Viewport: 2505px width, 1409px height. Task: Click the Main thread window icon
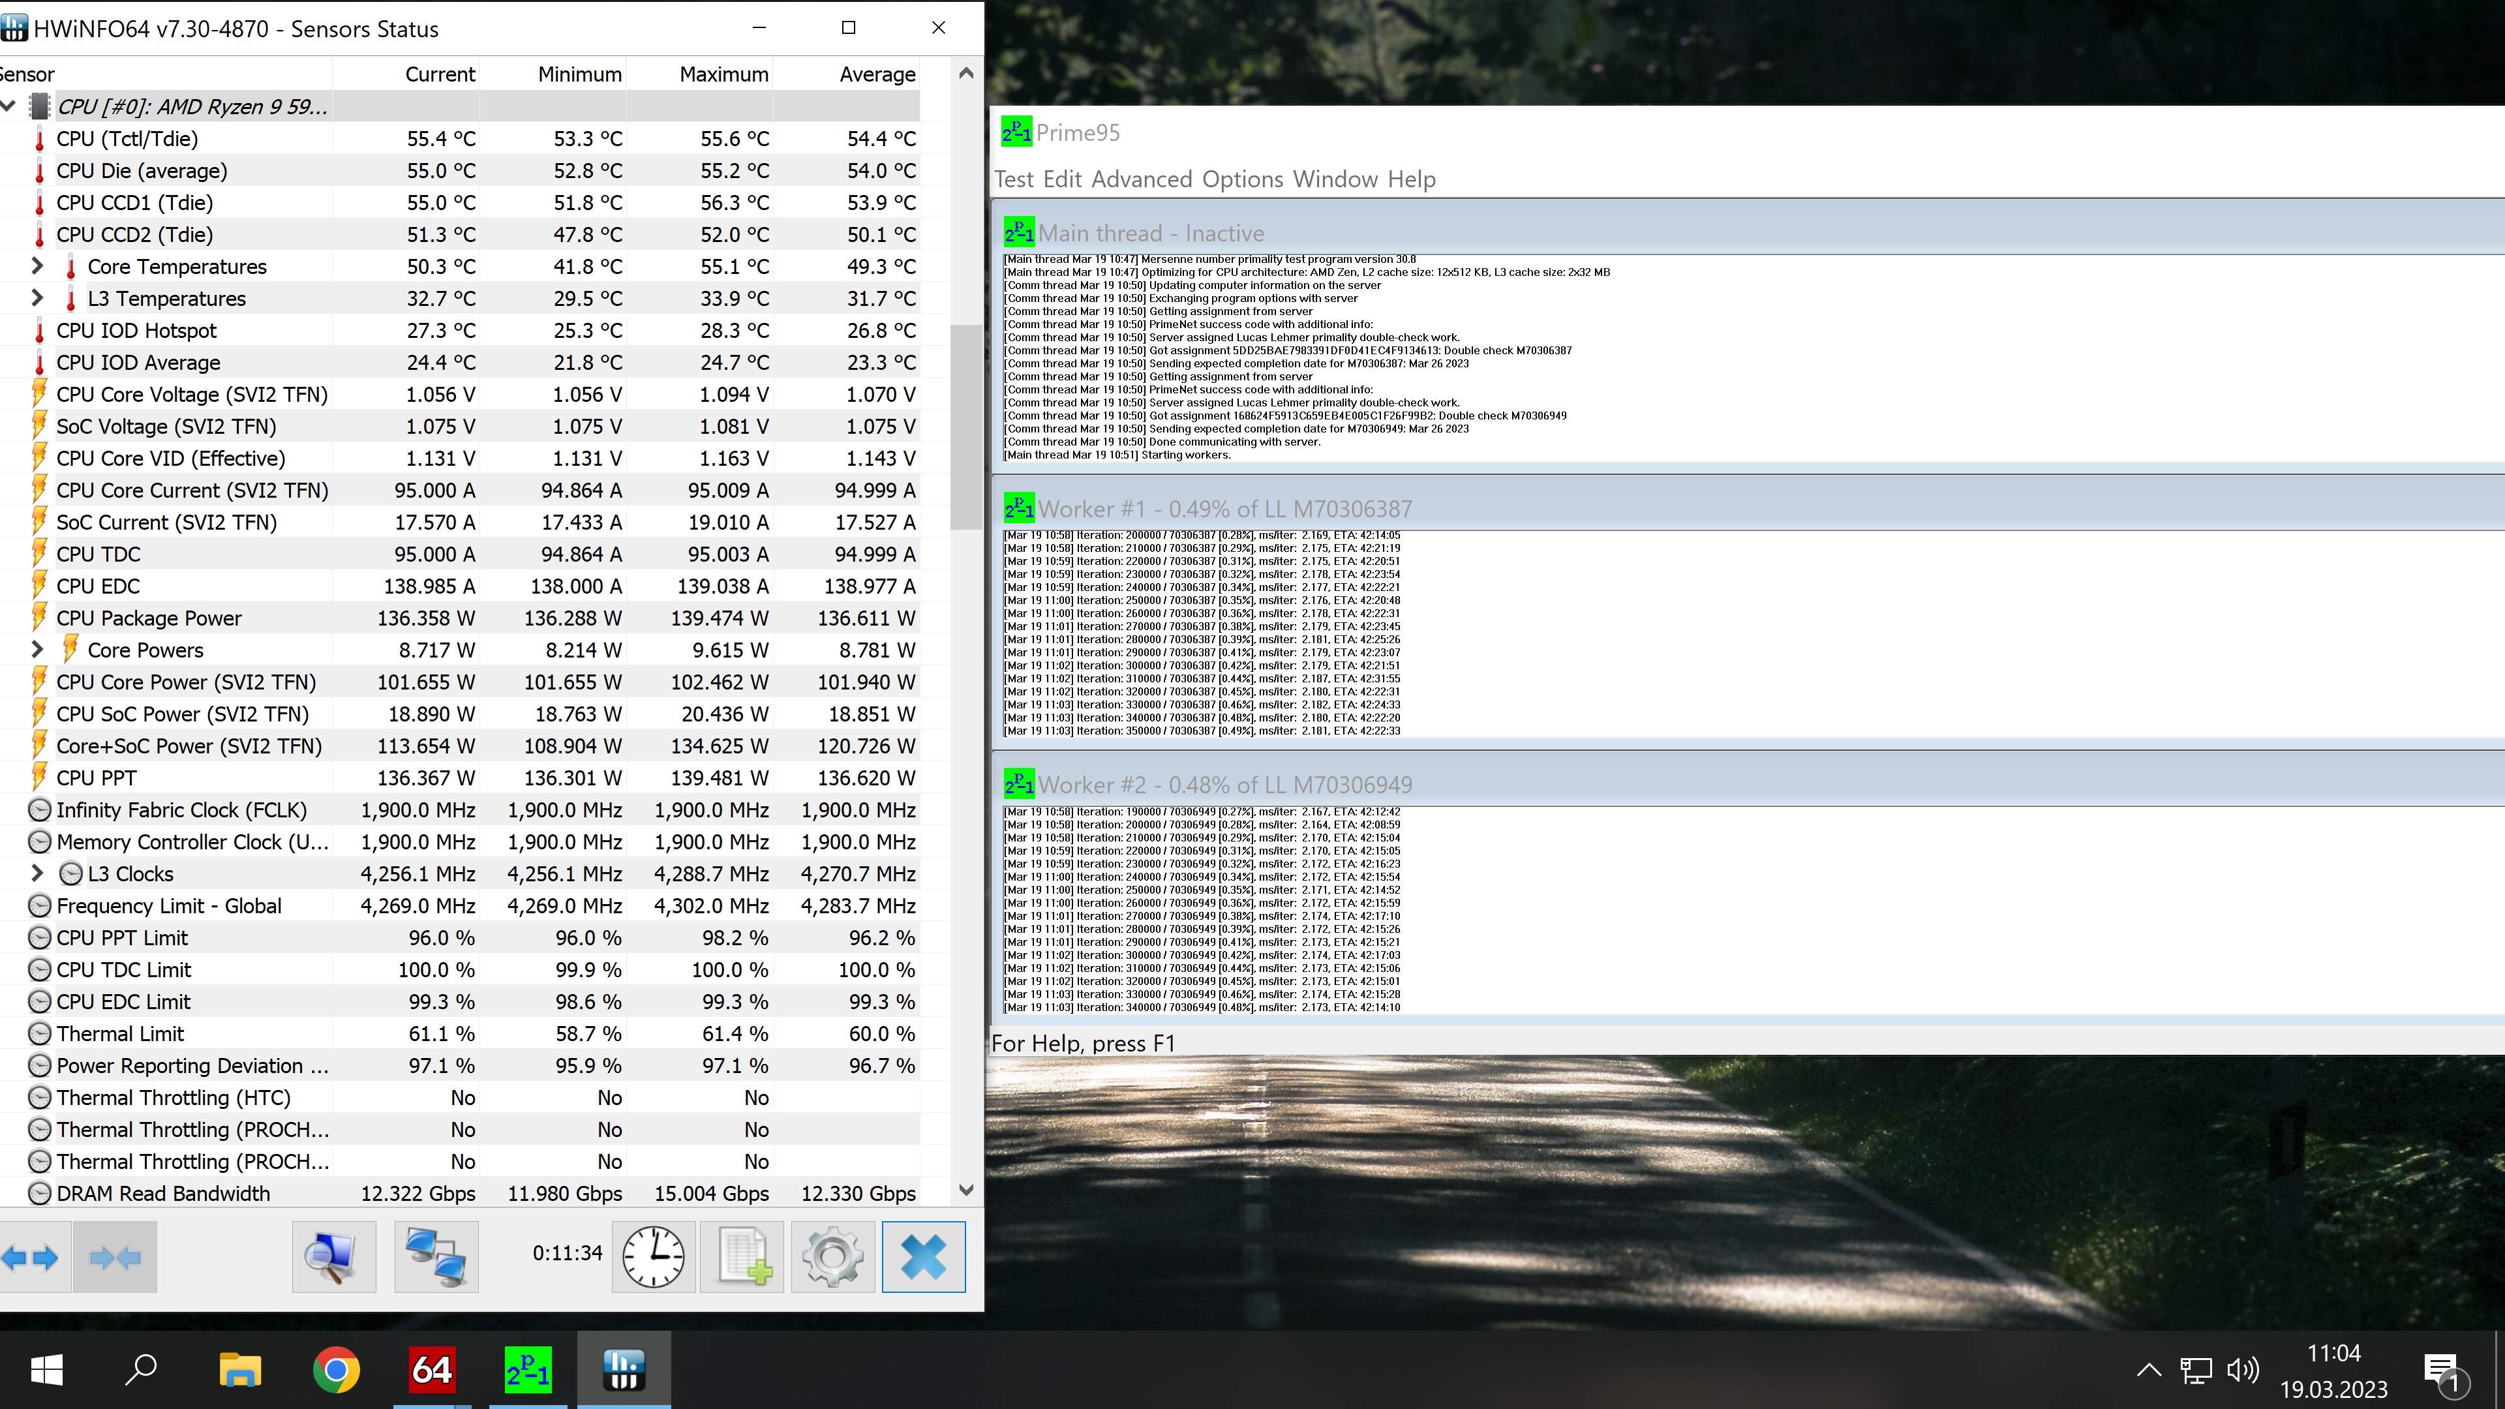[x=1019, y=232]
